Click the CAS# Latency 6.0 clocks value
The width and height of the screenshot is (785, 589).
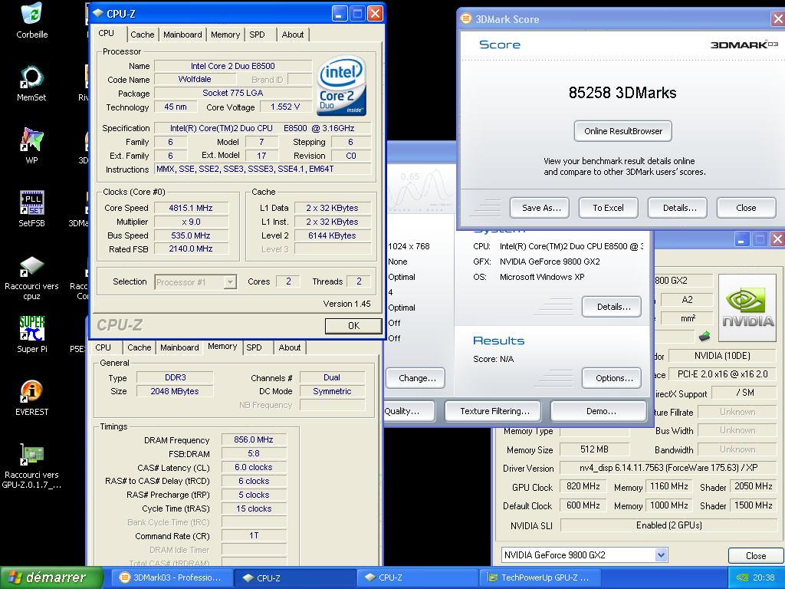tap(254, 467)
